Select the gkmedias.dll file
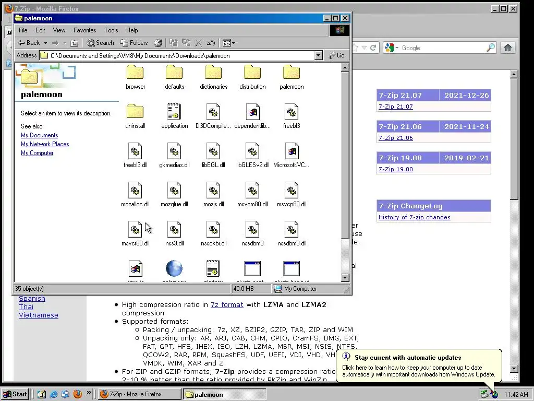This screenshot has height=401, width=534. pyautogui.click(x=174, y=156)
